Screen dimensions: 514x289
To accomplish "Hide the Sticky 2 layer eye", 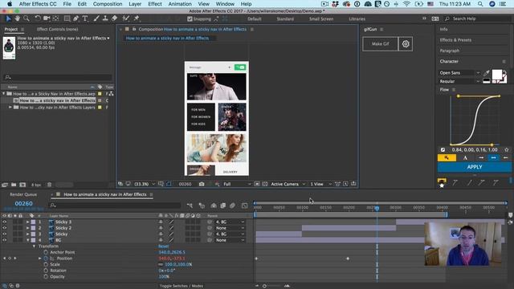I will 5,228.
